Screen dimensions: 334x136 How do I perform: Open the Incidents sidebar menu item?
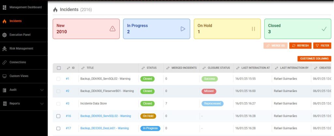[x=16, y=21]
